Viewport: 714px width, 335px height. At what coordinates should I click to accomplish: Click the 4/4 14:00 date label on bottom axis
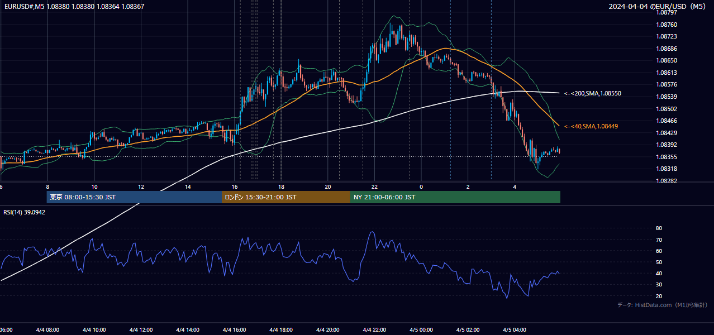pos(188,330)
